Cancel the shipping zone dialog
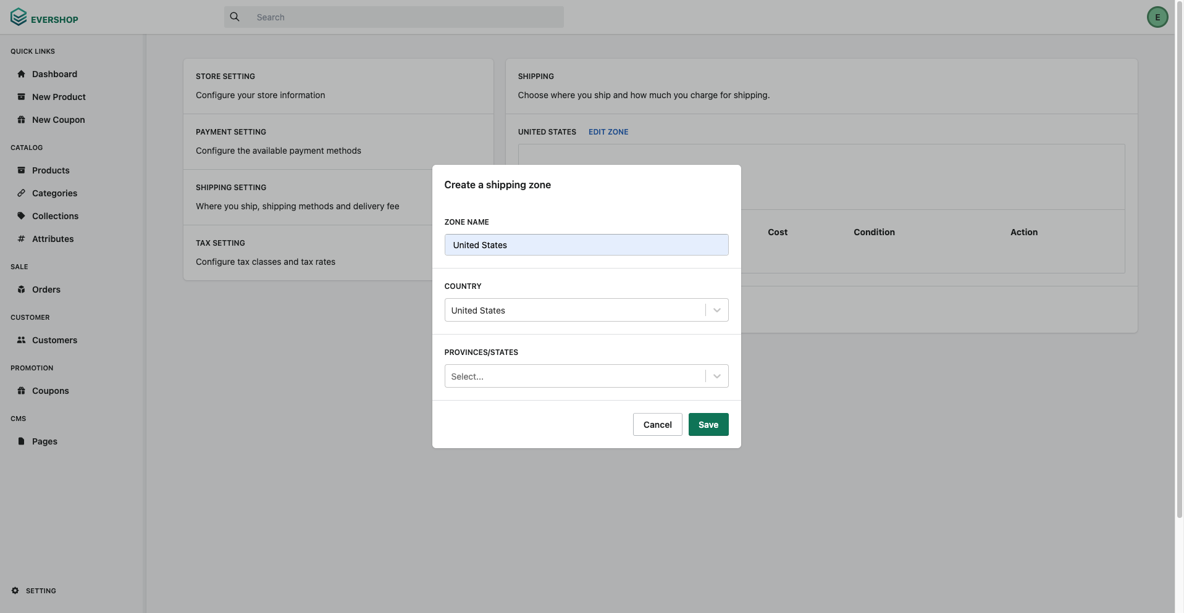Screen dimensions: 1184x613 (657, 424)
